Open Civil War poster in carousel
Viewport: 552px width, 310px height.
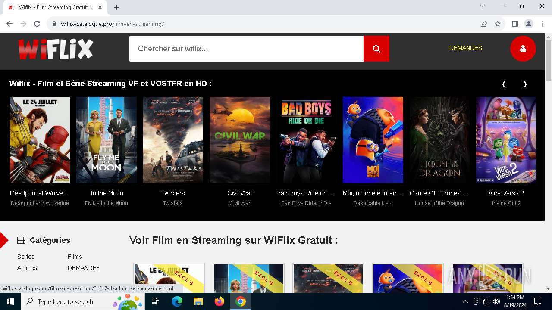point(240,140)
